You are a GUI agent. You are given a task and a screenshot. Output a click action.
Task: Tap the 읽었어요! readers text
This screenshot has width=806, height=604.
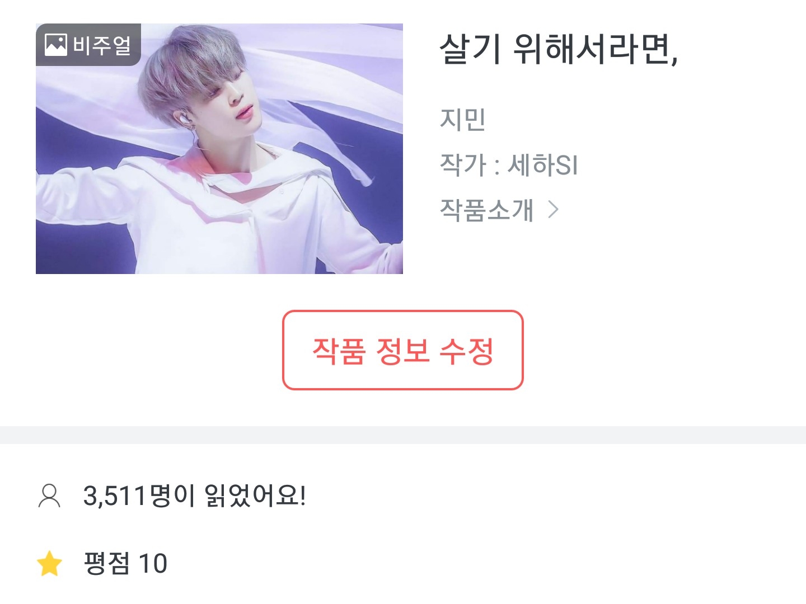[255, 496]
